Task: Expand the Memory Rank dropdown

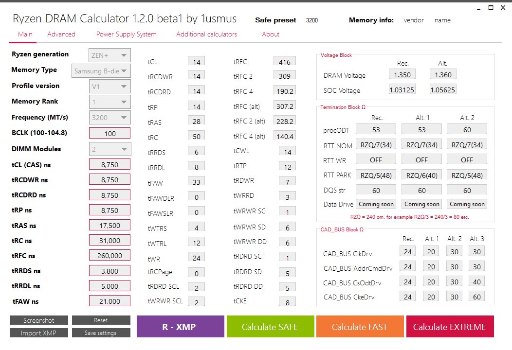Action: 110,102
